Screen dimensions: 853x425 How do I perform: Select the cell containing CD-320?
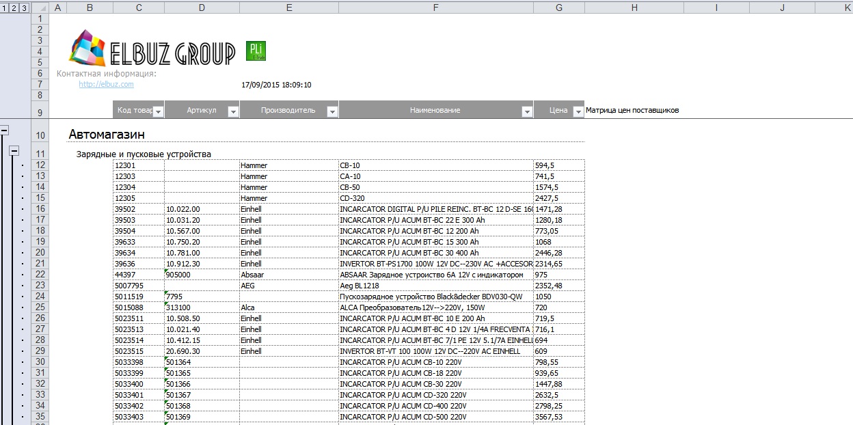click(x=436, y=198)
